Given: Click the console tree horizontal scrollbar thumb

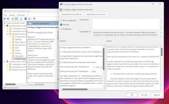Looking at the screenshot, I should click(11, 84).
